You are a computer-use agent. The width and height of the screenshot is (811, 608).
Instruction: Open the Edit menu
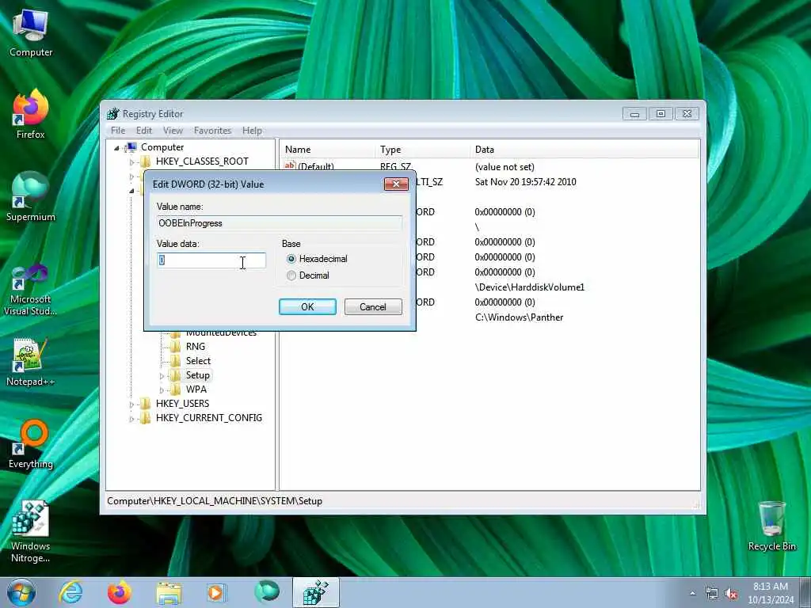coord(144,131)
